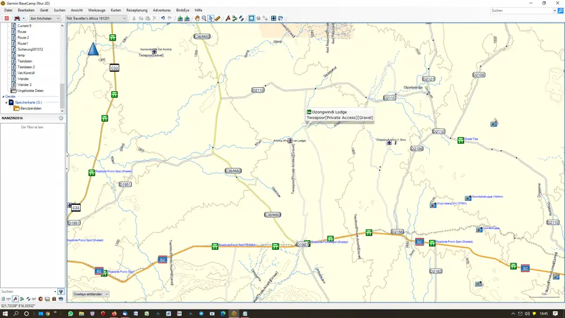The width and height of the screenshot is (565, 318).
Task: Switch to the 2D map view icon
Action: [x=251, y=18]
